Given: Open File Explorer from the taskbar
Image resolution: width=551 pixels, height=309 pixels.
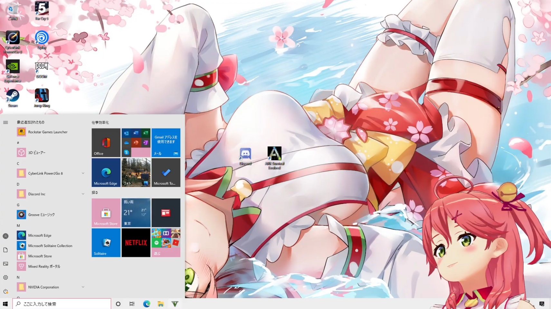Looking at the screenshot, I should pyautogui.click(x=161, y=304).
